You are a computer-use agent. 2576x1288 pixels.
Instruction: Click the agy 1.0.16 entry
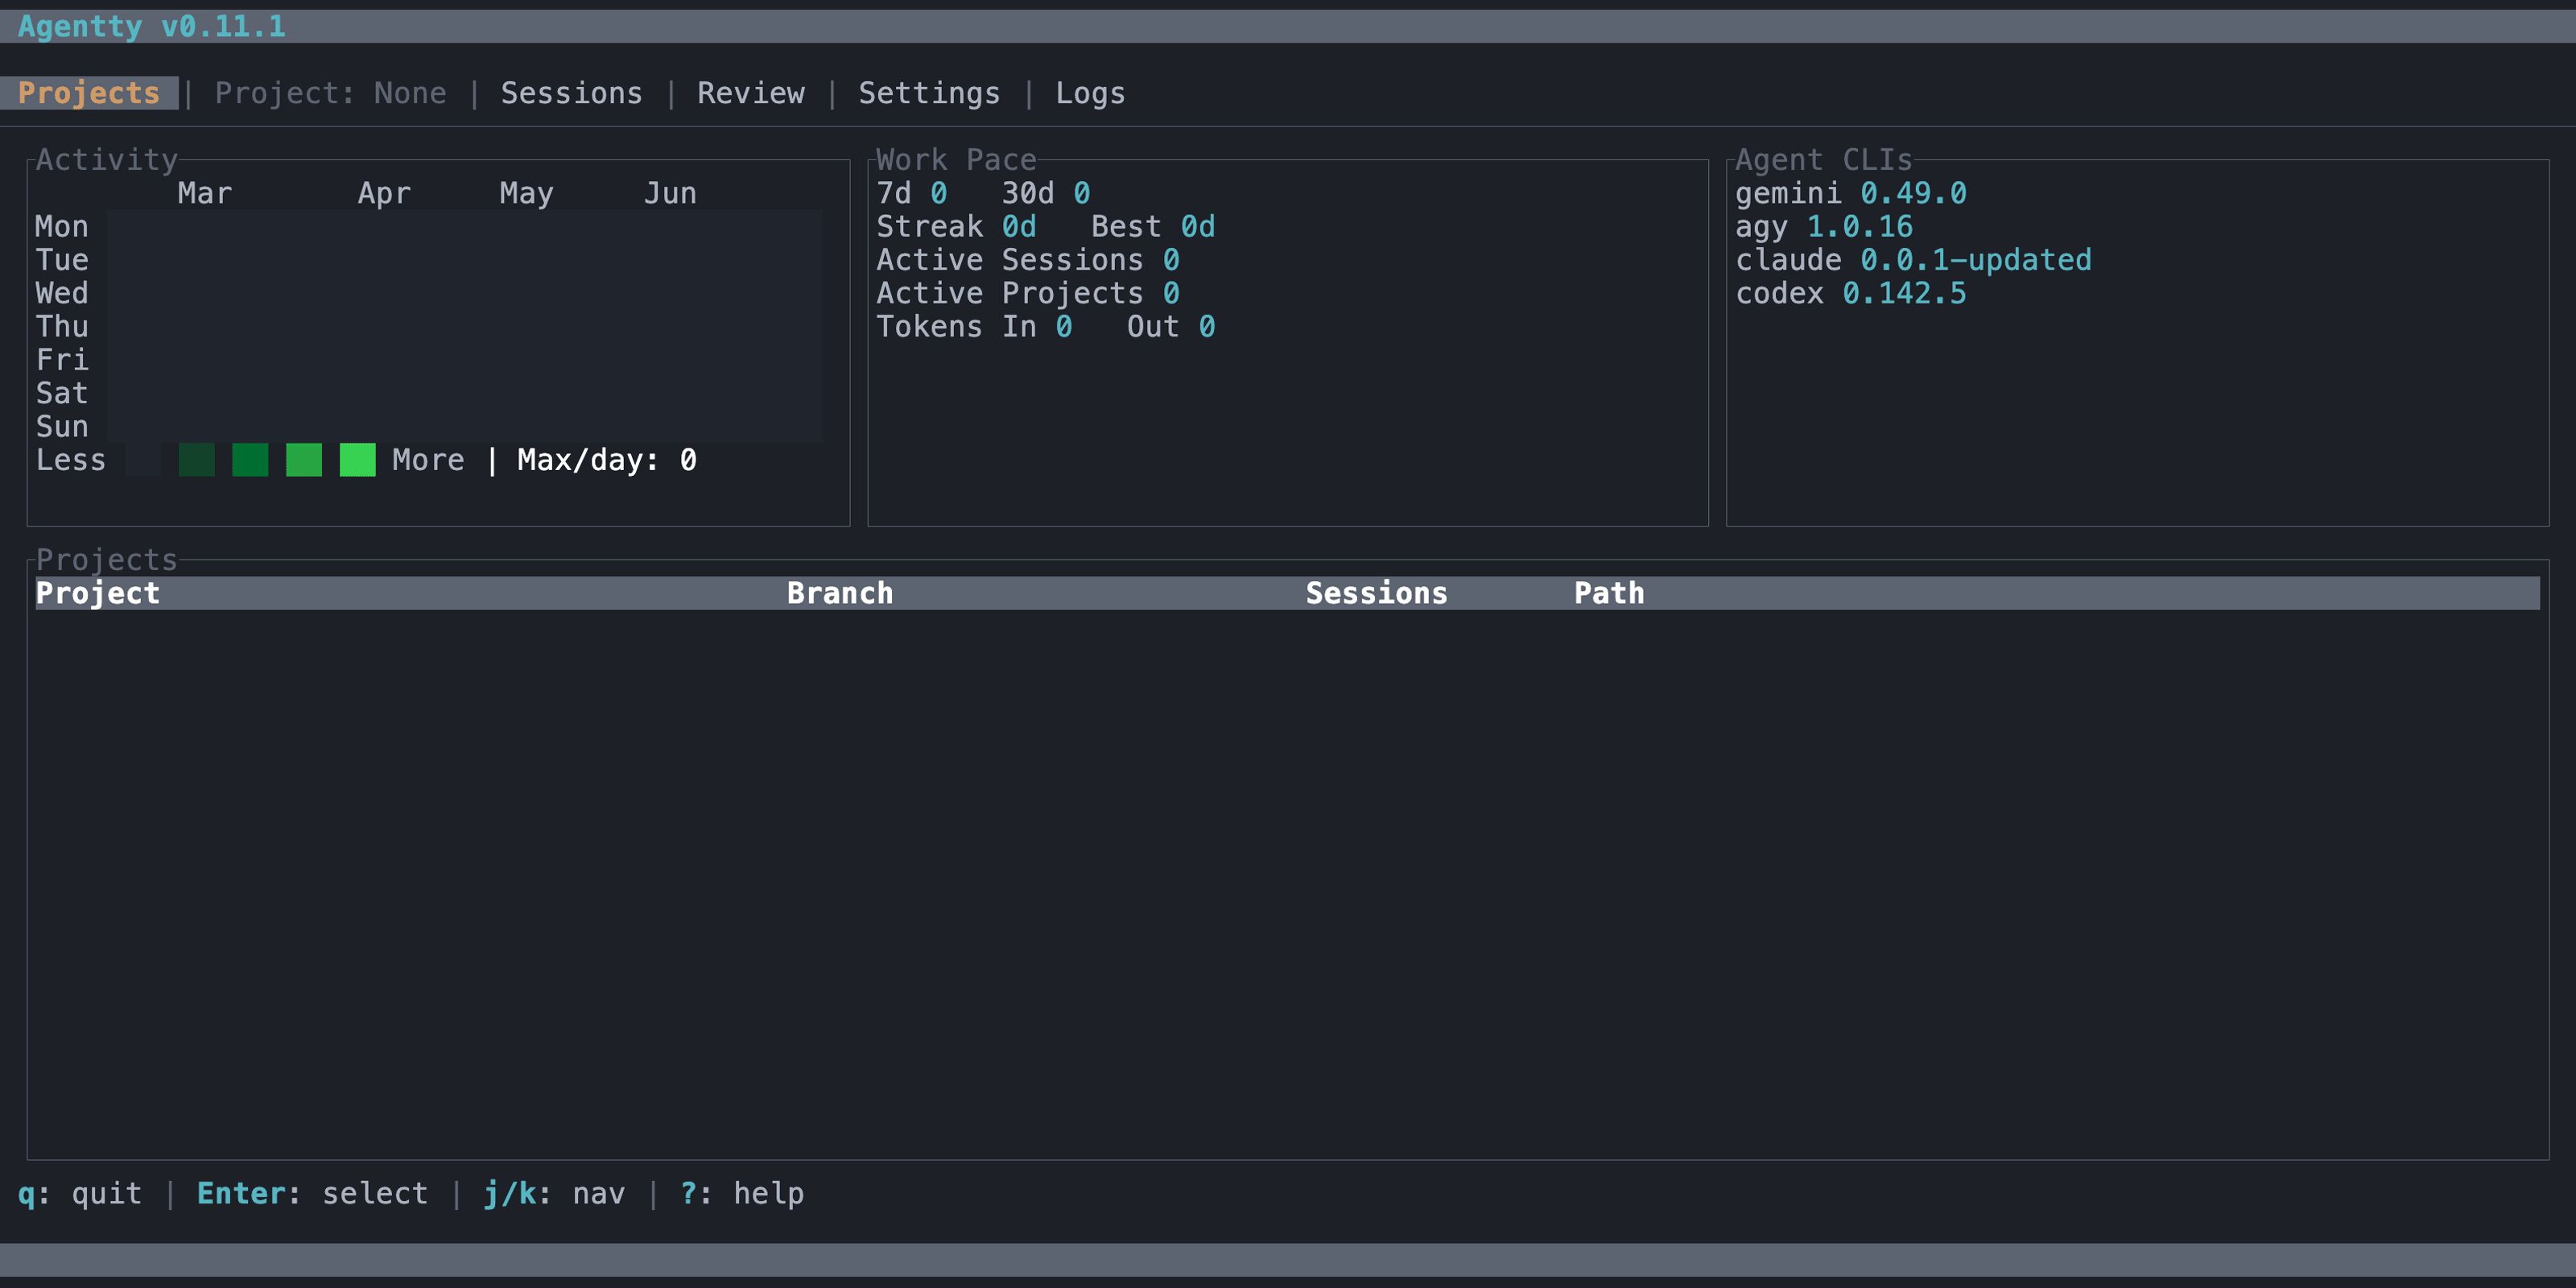pos(1824,227)
